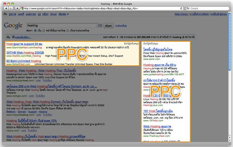Open the on-screen keyboard icon beside search box
233x147 pixels.
coord(100,25)
